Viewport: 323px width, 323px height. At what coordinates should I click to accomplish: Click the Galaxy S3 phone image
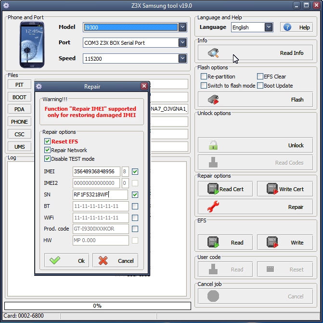pyautogui.click(x=32, y=44)
